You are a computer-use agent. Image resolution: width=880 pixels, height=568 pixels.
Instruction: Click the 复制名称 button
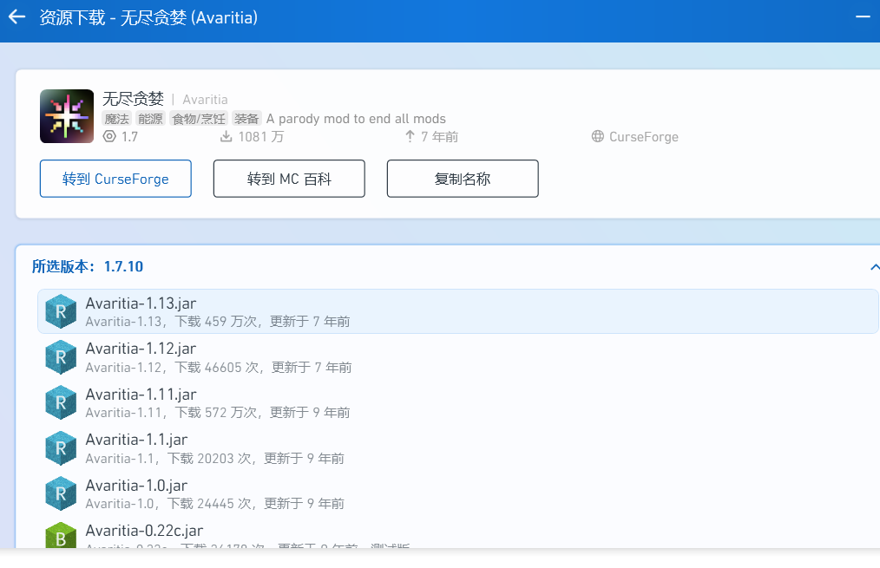[x=463, y=179]
